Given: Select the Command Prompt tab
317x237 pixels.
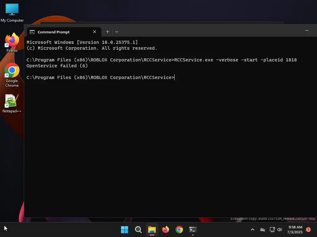Looking at the screenshot, I should tap(64, 32).
